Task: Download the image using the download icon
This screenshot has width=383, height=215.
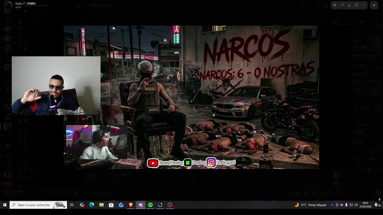Action: coord(349,5)
